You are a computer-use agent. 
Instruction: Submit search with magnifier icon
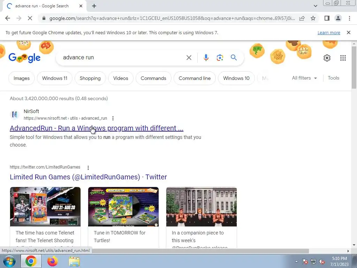pos(234,58)
